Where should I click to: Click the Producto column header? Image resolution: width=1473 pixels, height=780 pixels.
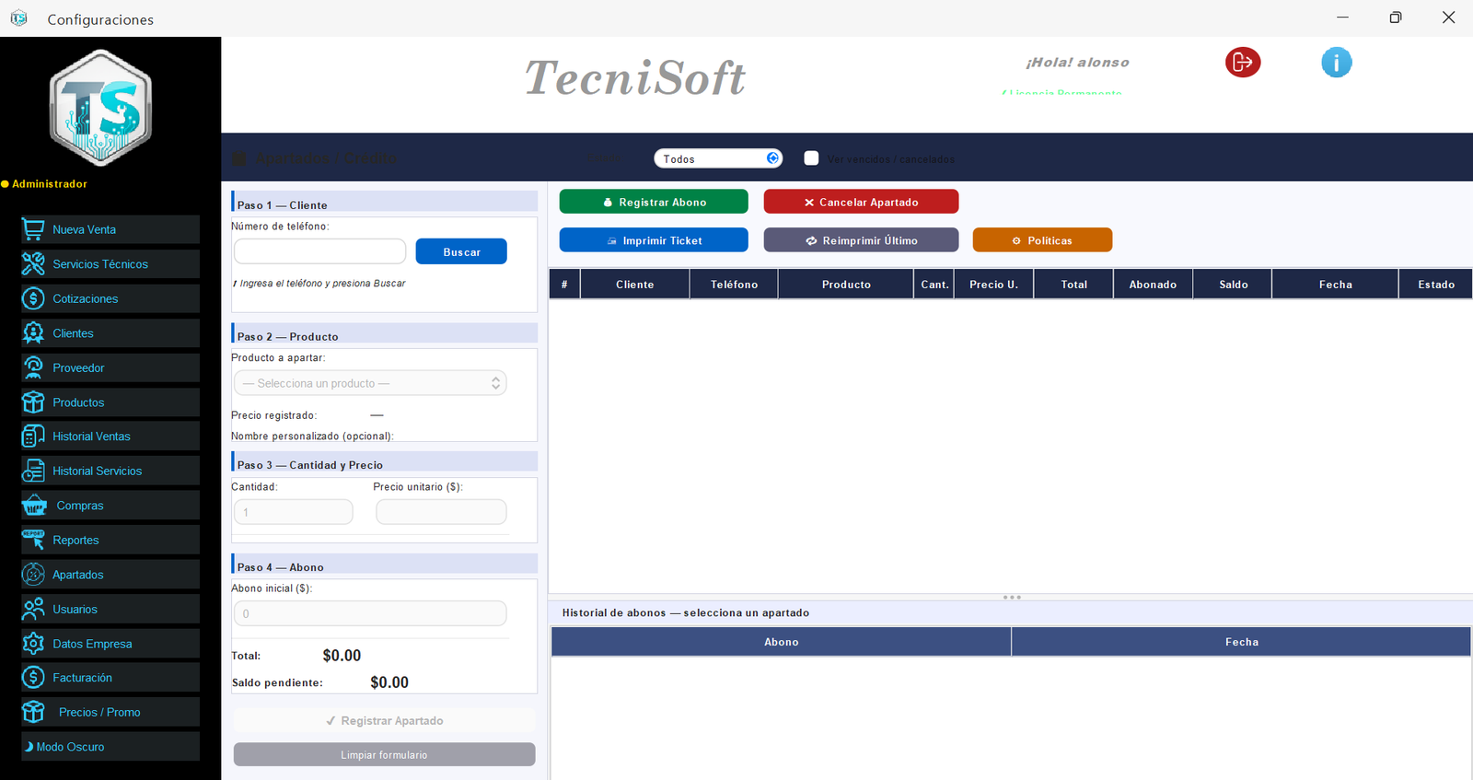coord(846,285)
